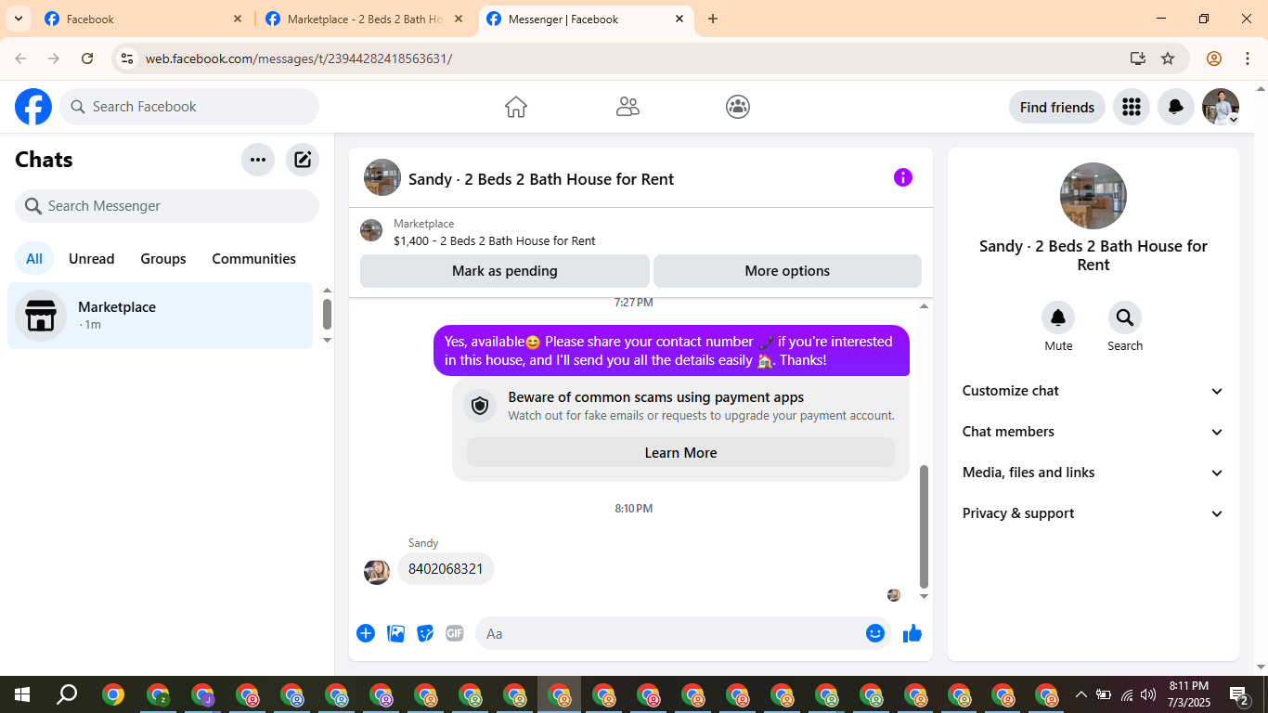Screen dimensions: 1268x713
Task: Start a new message with compose icon
Action: (x=303, y=160)
